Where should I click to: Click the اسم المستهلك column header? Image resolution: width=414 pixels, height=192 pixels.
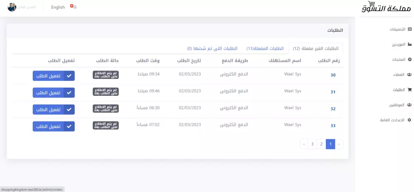[285, 61]
